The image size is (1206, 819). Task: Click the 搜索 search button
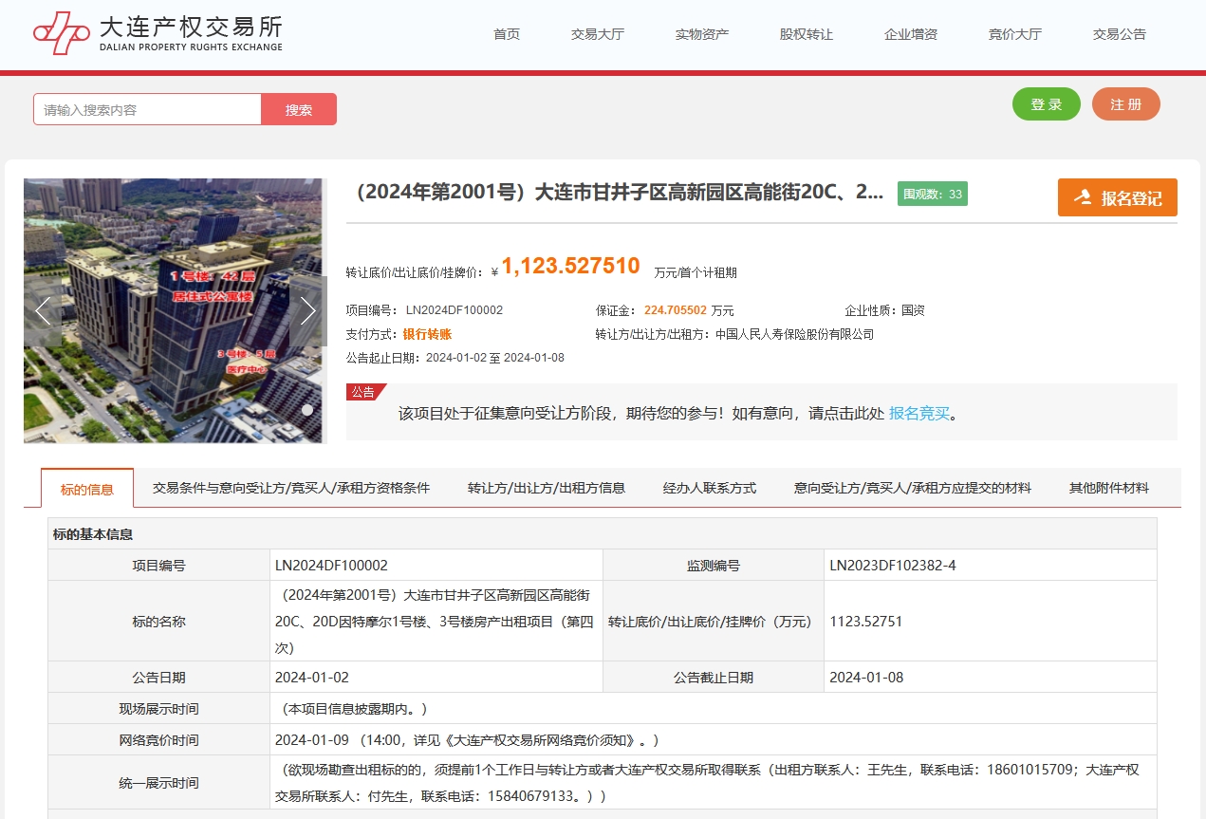pyautogui.click(x=299, y=108)
